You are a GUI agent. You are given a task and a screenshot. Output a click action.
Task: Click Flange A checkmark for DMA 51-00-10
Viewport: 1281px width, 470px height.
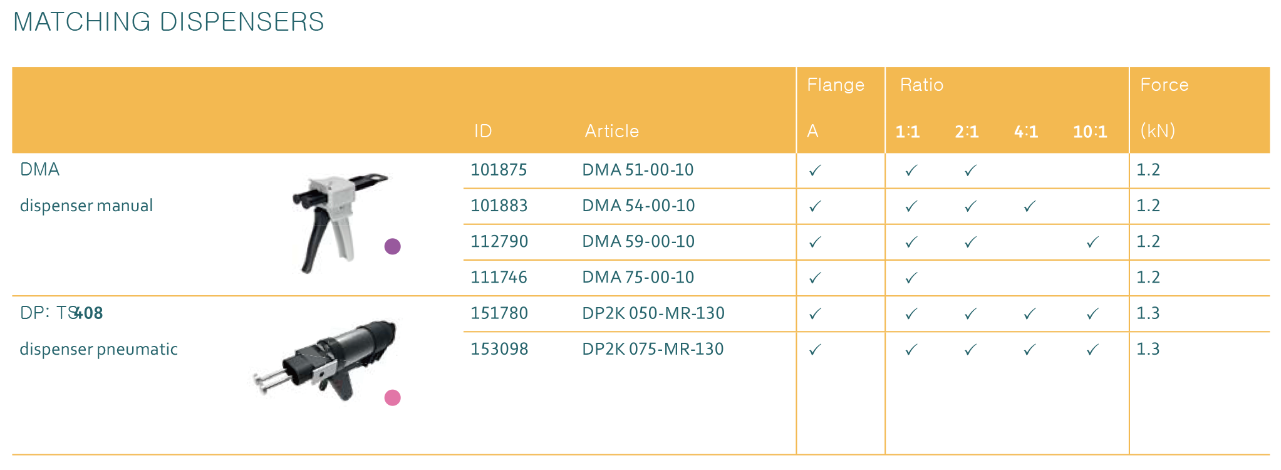815,170
